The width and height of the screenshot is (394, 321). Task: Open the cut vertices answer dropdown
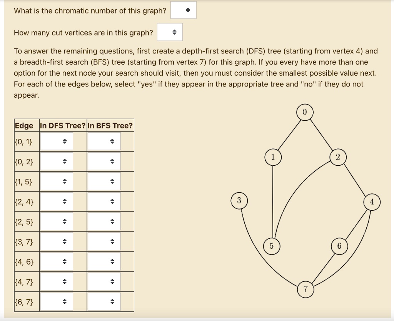(x=169, y=32)
